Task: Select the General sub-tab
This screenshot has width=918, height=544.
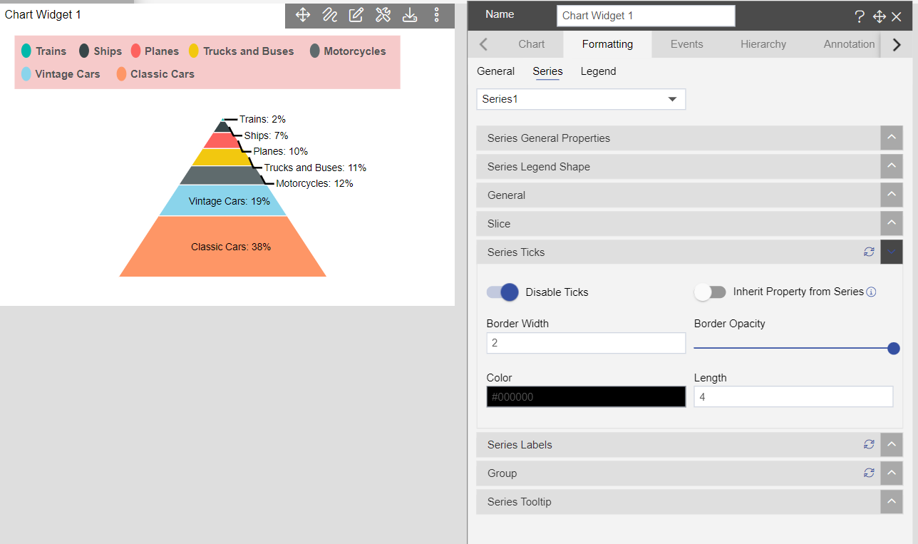Action: click(495, 71)
